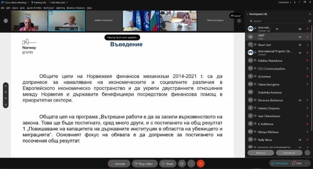The image size is (313, 169).
Task: Open participant list sort options
Action: pyautogui.click(x=310, y=21)
